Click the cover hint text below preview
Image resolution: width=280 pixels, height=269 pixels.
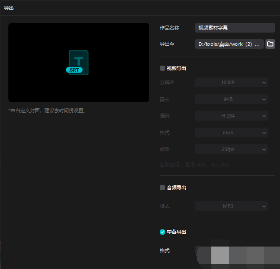48,111
